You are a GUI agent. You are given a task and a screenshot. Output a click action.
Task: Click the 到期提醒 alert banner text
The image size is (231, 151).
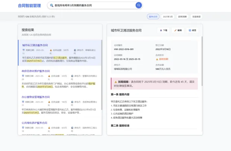(154, 84)
